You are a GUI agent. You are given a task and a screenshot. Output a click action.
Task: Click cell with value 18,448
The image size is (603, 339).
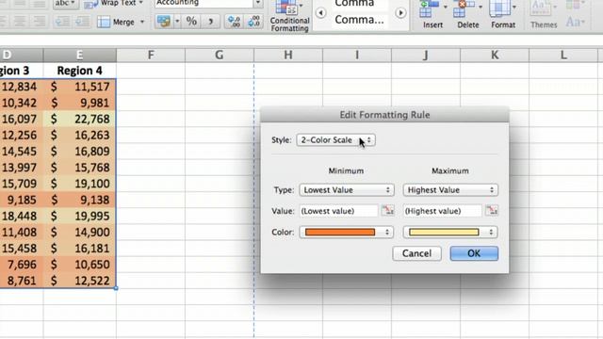tap(22, 216)
